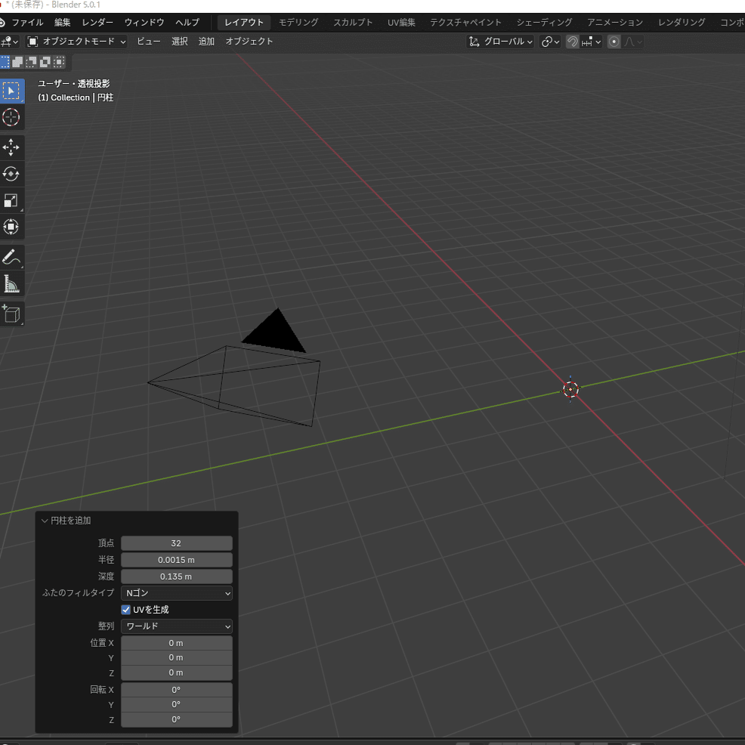Select the Annotate pencil tool
Image resolution: width=745 pixels, height=745 pixels.
pos(11,257)
